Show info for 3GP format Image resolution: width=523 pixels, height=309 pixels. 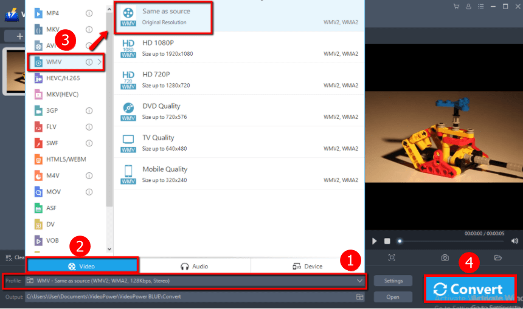[x=89, y=110]
